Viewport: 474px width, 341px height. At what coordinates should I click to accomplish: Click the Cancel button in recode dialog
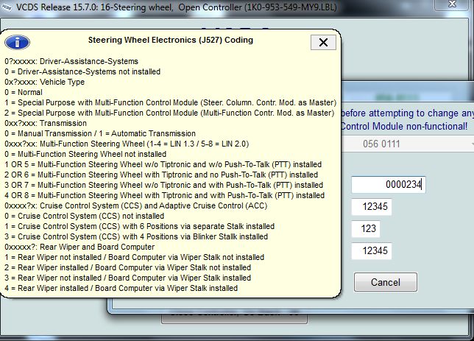[x=386, y=282]
